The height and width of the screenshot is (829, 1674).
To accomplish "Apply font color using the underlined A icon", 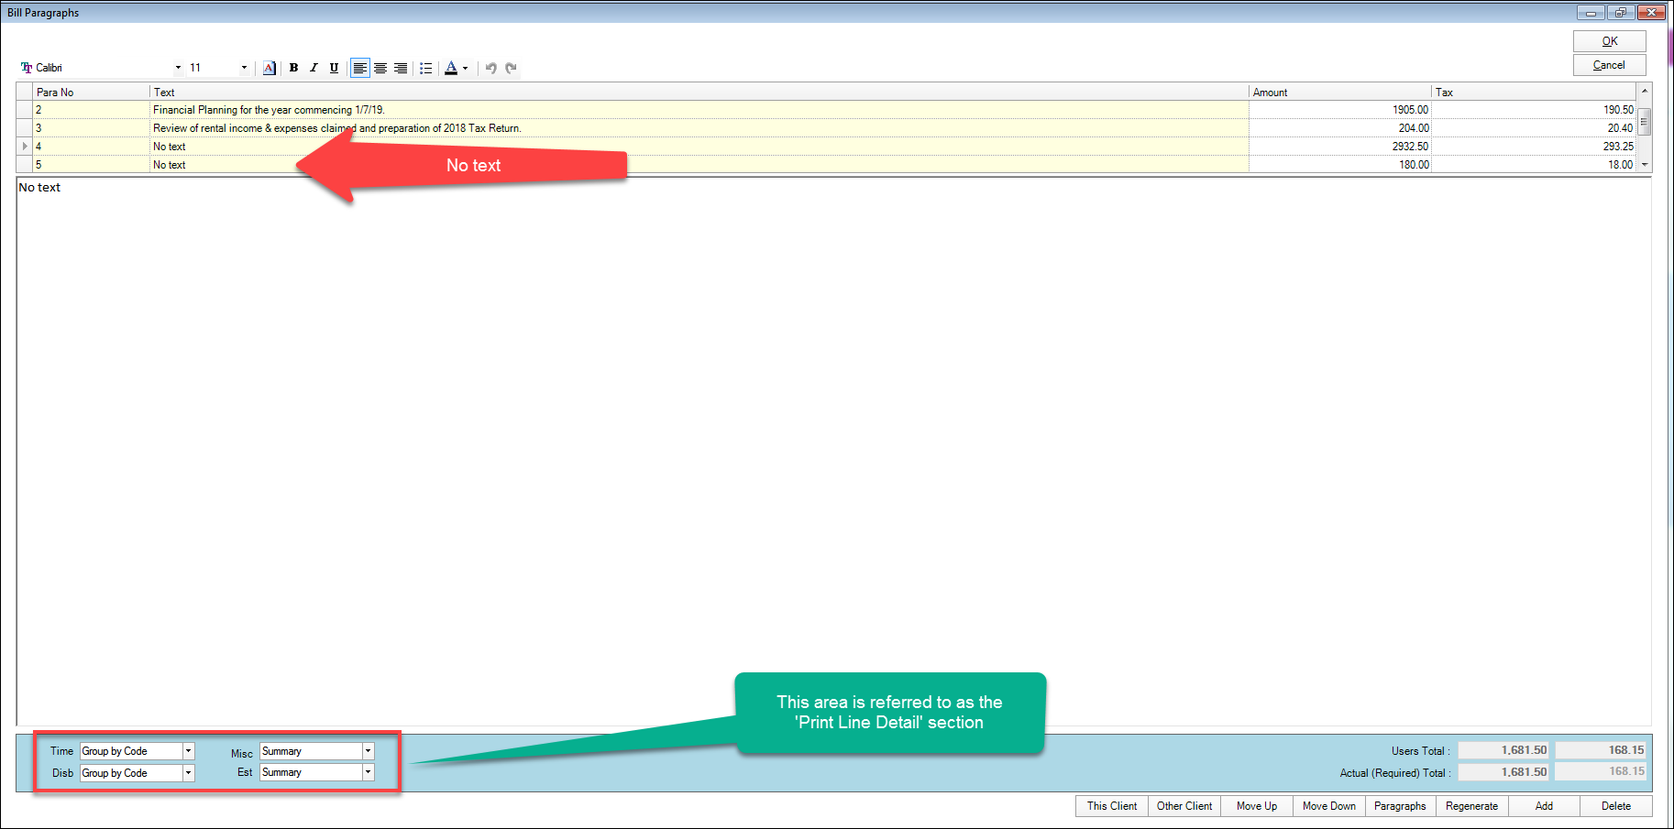I will point(453,68).
